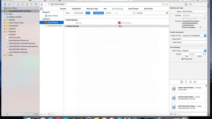The image size is (212, 119).
Task: Open the Debug navigator icon
Action: click(27, 4)
